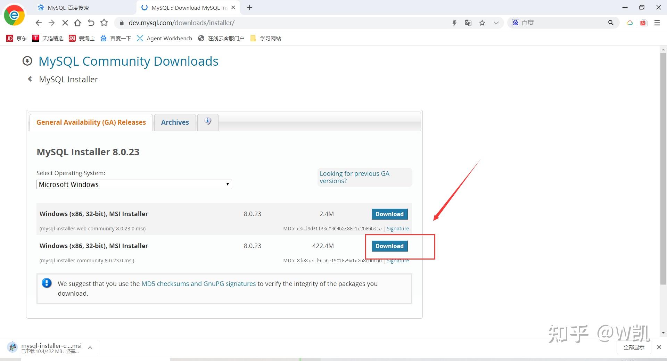The image size is (667, 361).
Task: Open Signature link for web-community installer
Action: pos(398,229)
